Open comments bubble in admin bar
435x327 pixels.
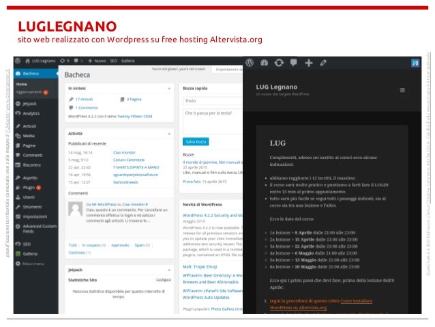point(78,61)
